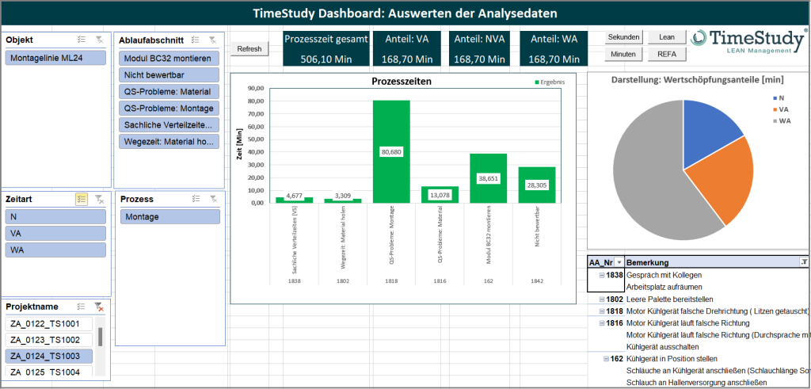The height and width of the screenshot is (389, 811).
Task: Clear filter on Zeitart slicer
Action: (99, 199)
